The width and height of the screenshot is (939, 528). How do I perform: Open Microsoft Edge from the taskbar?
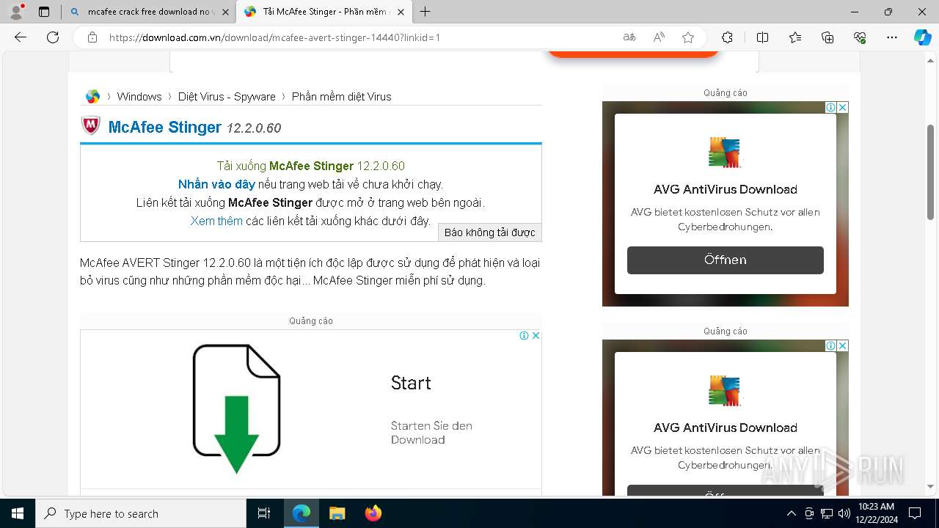coord(302,513)
